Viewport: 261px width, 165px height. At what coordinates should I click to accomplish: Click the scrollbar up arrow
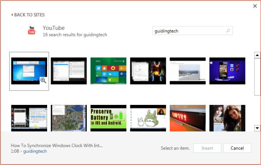click(257, 55)
